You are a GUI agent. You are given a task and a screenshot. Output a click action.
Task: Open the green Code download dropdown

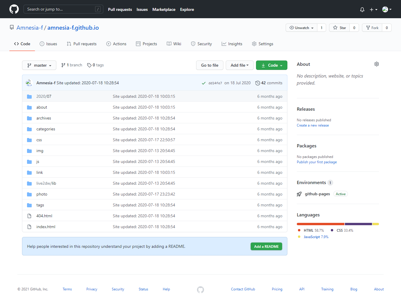pyautogui.click(x=272, y=65)
